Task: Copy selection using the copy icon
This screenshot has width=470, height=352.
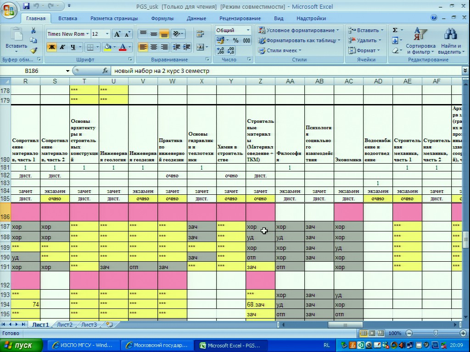Action: (33, 40)
